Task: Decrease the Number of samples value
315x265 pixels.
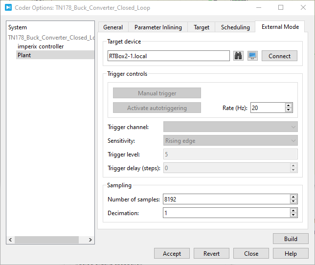Action: click(x=293, y=201)
